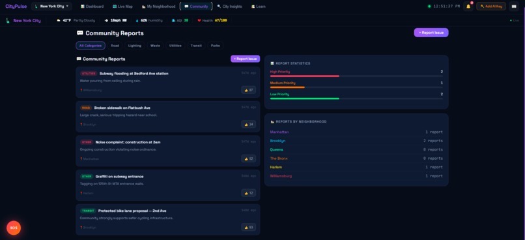
Task: Click the Health 67/100 value
Action: (221, 20)
